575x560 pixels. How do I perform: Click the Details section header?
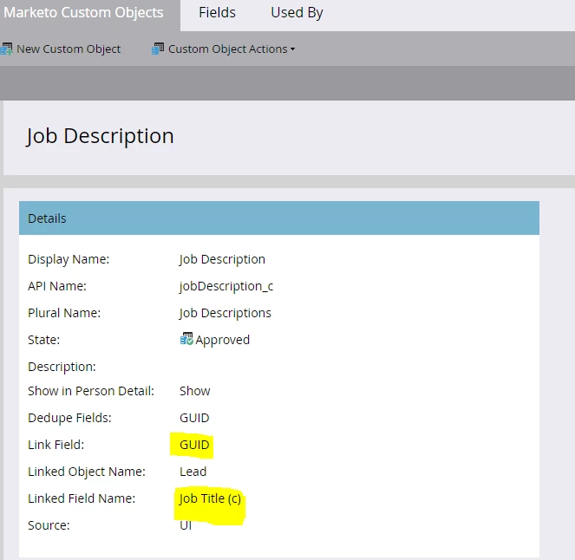tap(279, 218)
